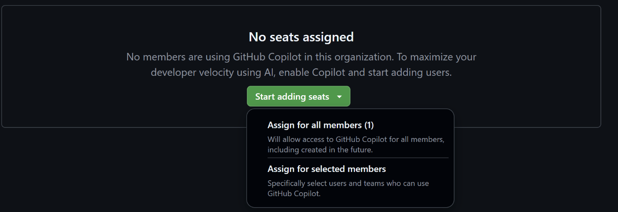
Task: Click the '(1)' member count in first option
Action: coord(369,125)
